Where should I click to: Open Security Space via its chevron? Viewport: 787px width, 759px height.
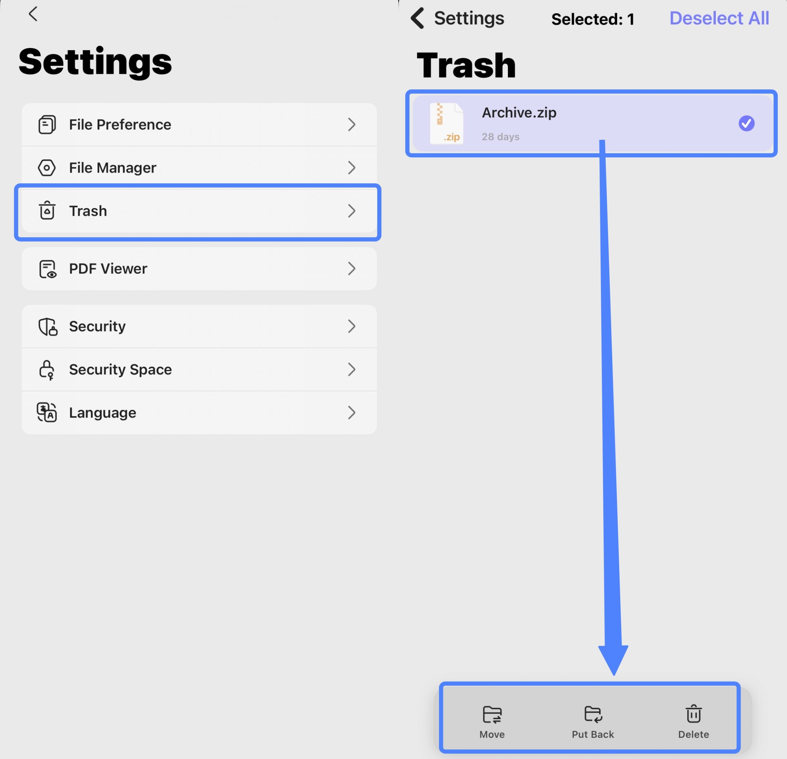pyautogui.click(x=352, y=370)
